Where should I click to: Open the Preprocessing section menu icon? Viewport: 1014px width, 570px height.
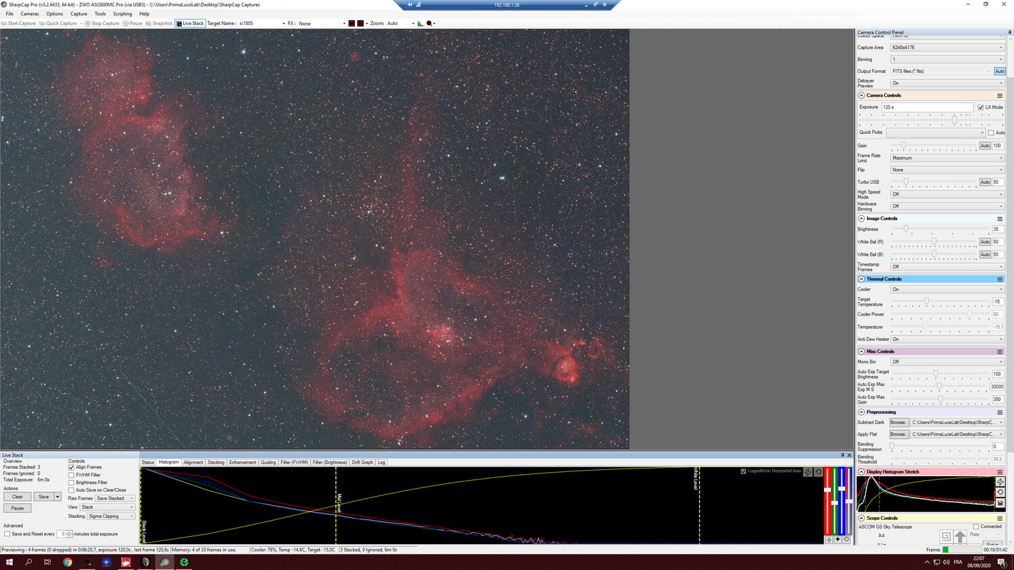click(1000, 412)
